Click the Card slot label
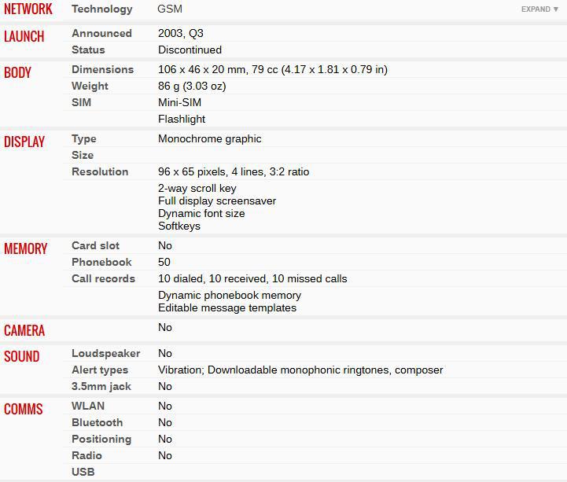567x482 pixels. click(95, 246)
